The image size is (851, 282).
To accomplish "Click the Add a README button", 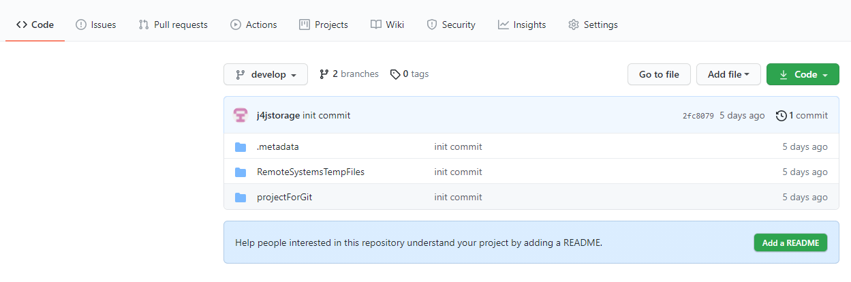I will point(790,242).
